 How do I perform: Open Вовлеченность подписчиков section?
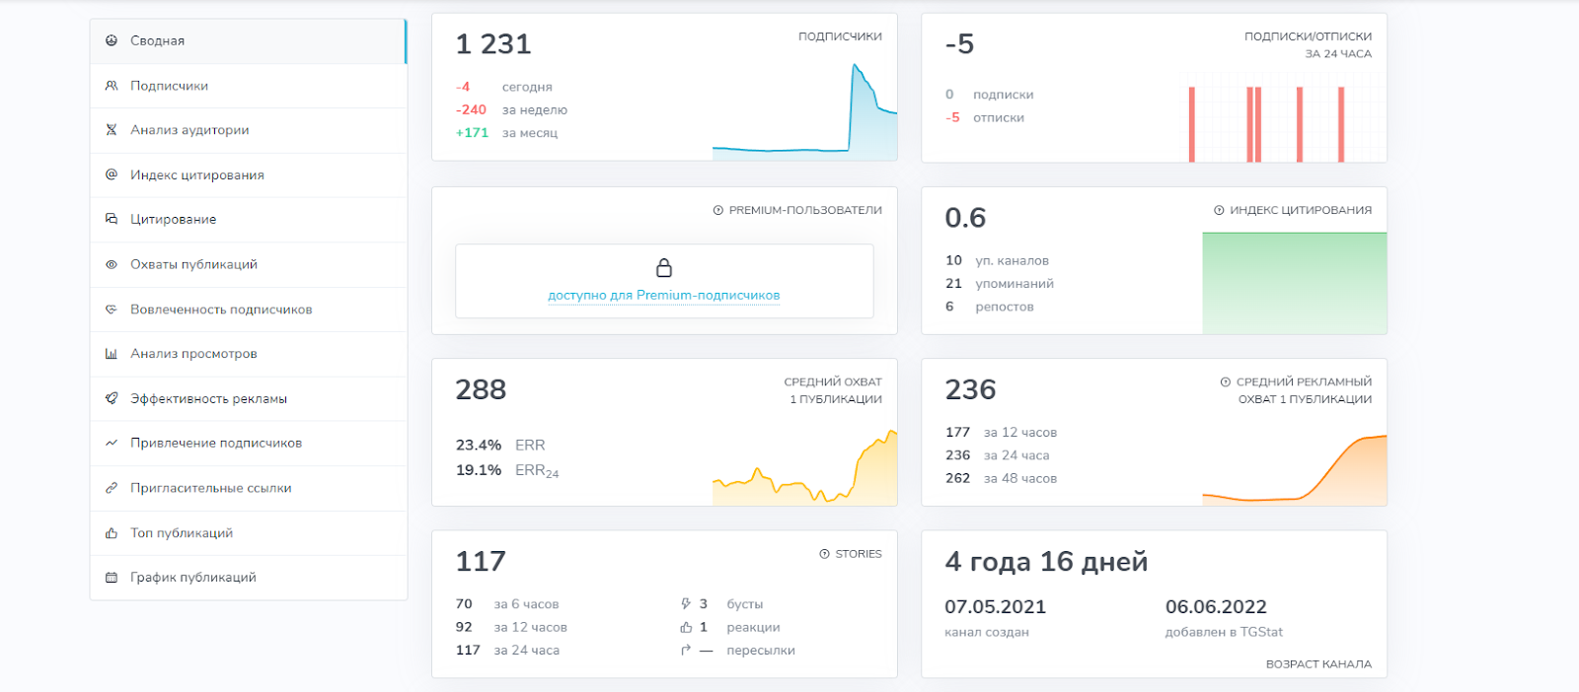221,310
